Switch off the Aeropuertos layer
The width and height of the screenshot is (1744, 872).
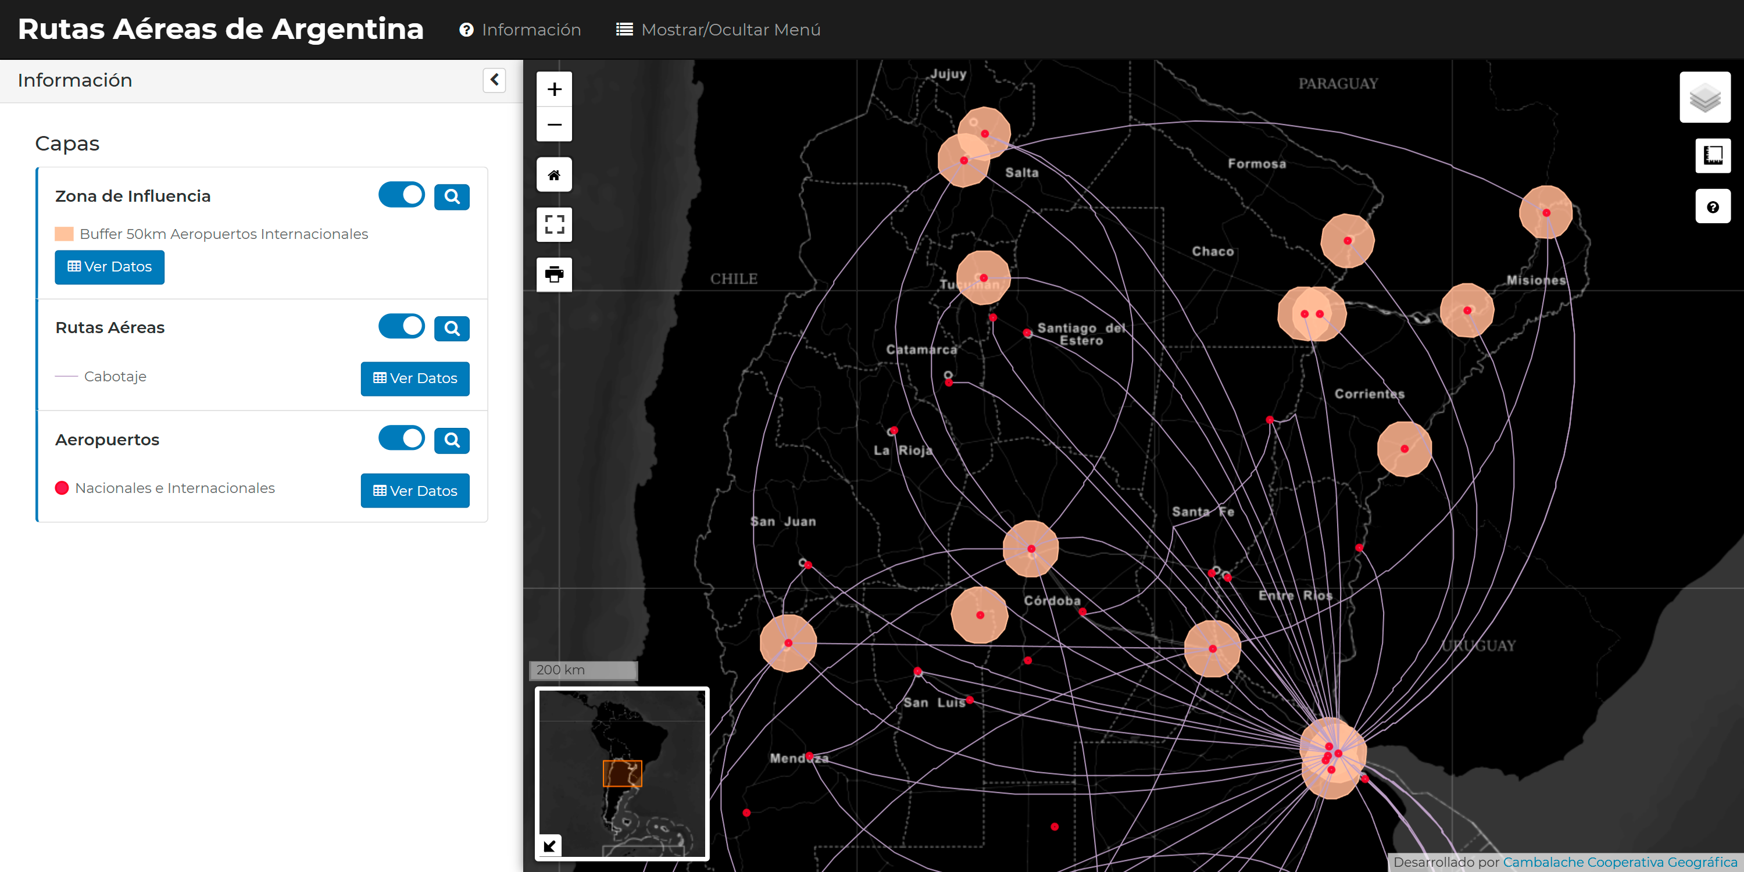(402, 438)
